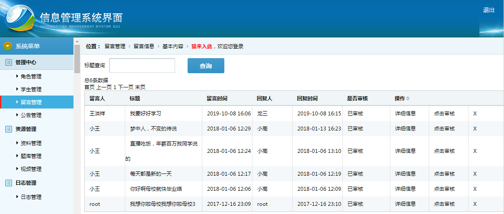
Task: Log out using the 退出 link
Action: pyautogui.click(x=488, y=10)
